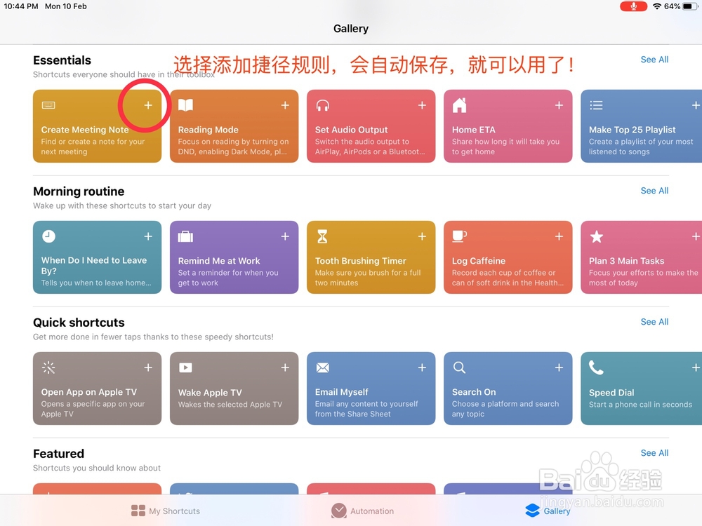This screenshot has height=526, width=702.
Task: Add Create Meeting Note with its plus button
Action: coord(147,105)
